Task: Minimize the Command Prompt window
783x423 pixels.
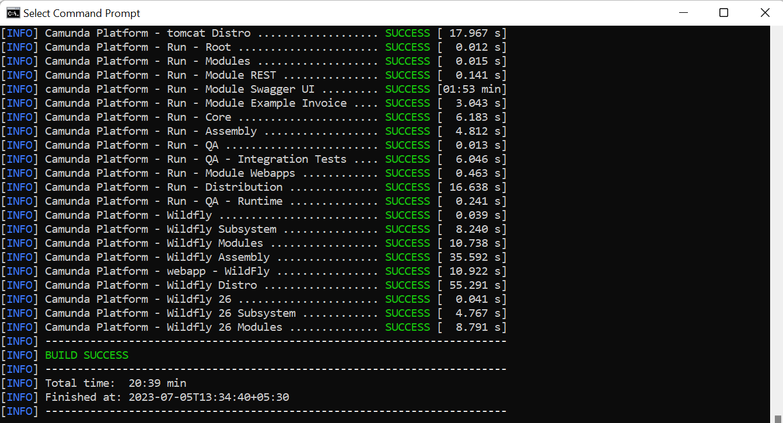Action: (683, 13)
